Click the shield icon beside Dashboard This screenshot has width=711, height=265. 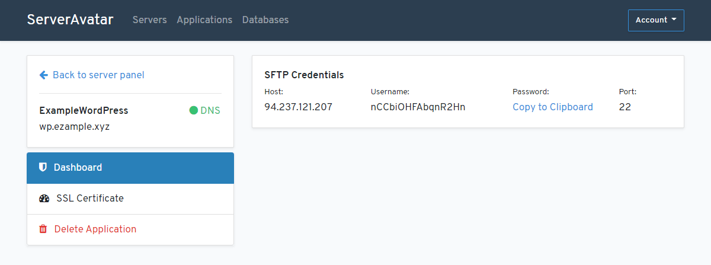[x=43, y=167]
